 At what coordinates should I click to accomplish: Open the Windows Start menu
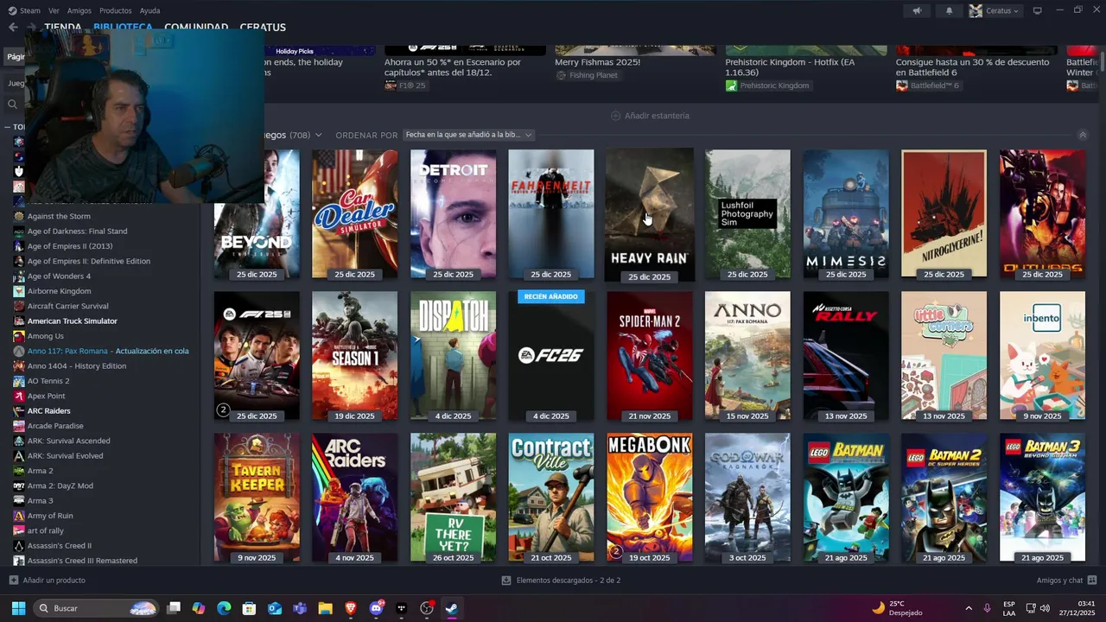pyautogui.click(x=18, y=608)
